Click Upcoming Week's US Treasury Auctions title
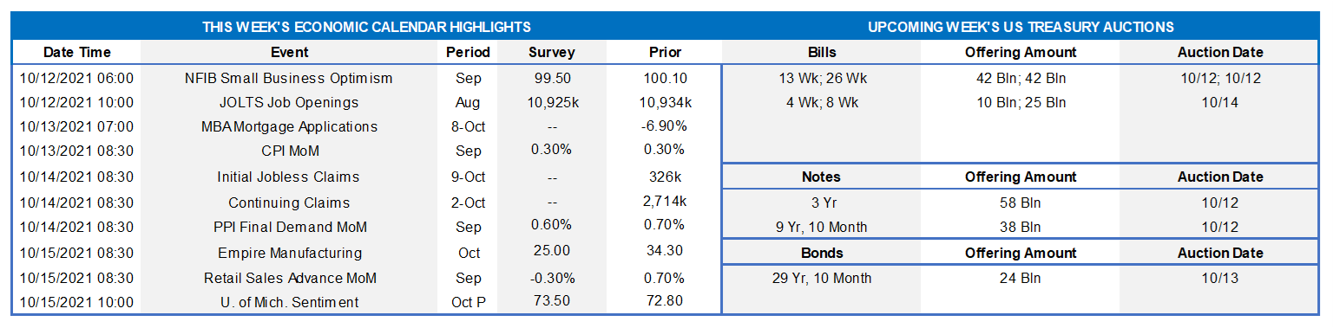 [x=1021, y=28]
